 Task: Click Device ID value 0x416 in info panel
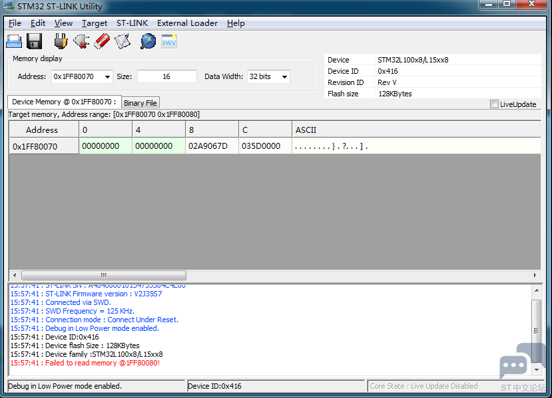click(x=388, y=71)
